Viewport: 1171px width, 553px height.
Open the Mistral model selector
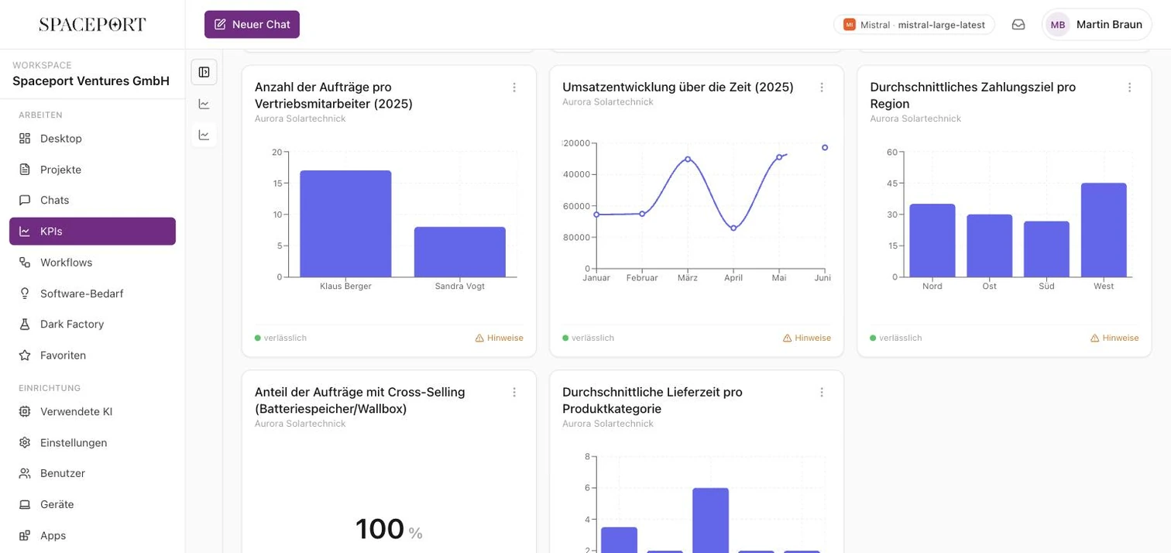point(914,25)
